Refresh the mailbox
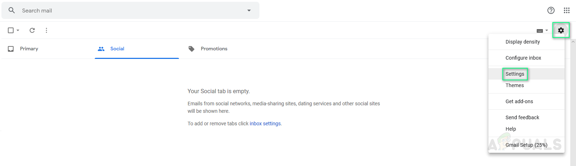This screenshot has height=166, width=576. pyautogui.click(x=32, y=30)
